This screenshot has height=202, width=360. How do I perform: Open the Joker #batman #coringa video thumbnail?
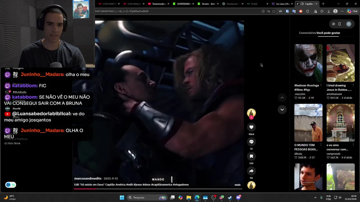[309, 63]
